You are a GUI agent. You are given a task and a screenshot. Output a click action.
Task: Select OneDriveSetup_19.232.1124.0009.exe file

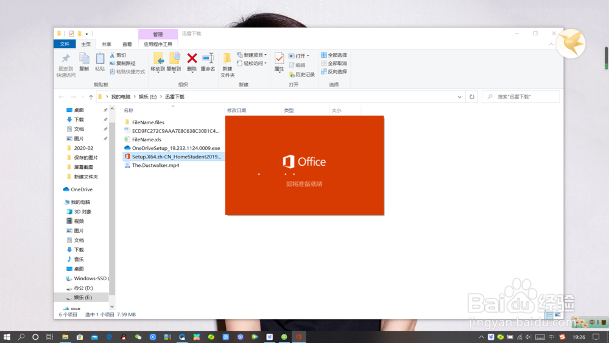pyautogui.click(x=172, y=148)
